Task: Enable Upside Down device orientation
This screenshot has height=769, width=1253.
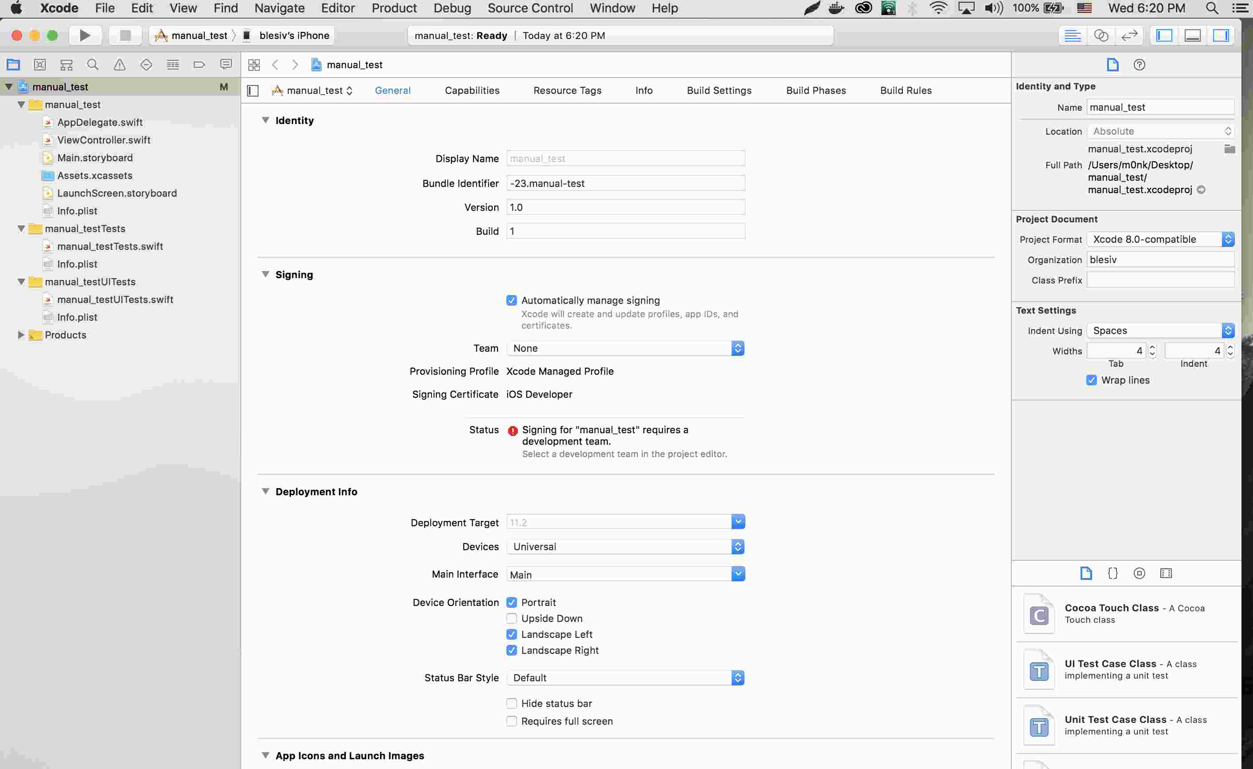Action: 511,618
